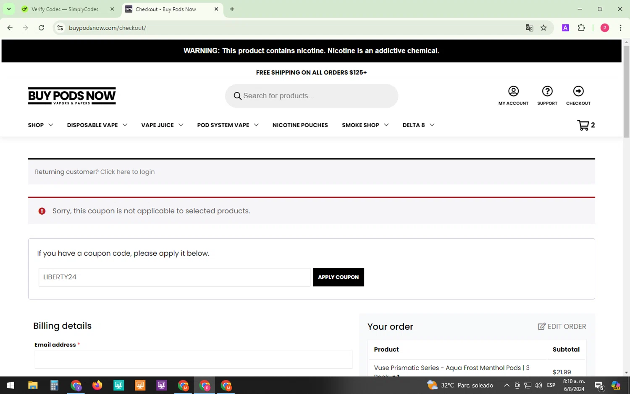Screen dimensions: 630x394
Task: Show hidden system tray icons
Action: point(507,385)
